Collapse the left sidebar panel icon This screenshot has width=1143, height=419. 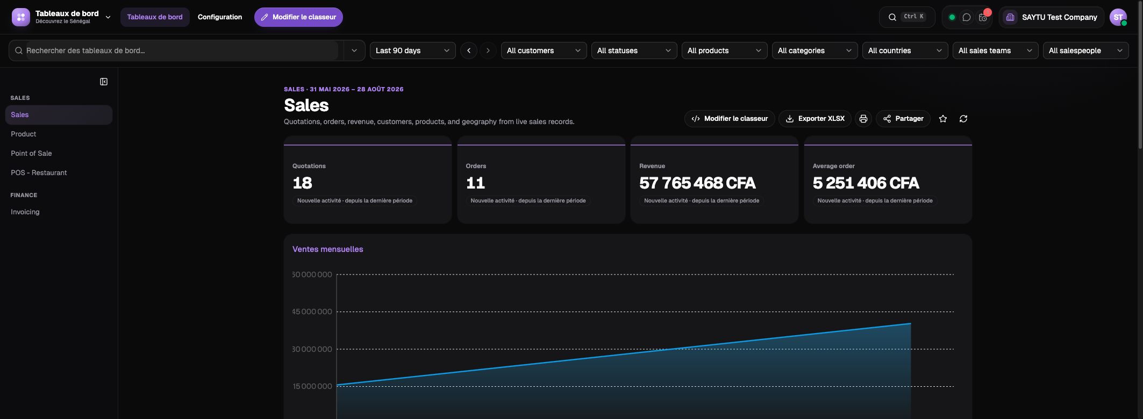tap(104, 82)
